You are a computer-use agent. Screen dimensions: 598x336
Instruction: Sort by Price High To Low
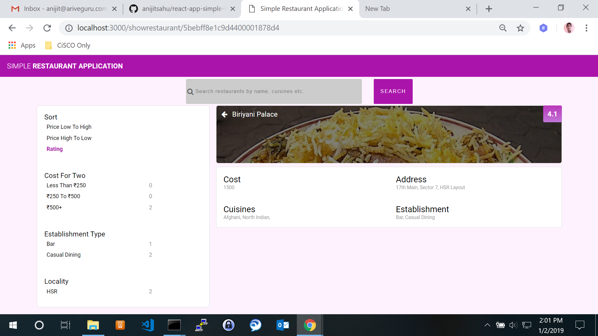point(69,138)
